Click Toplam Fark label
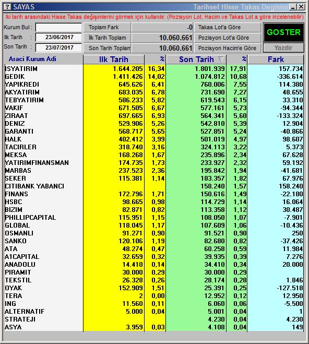This screenshot has width=309, height=344. point(107,27)
